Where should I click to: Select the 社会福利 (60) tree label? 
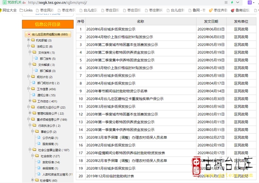point(49,181)
